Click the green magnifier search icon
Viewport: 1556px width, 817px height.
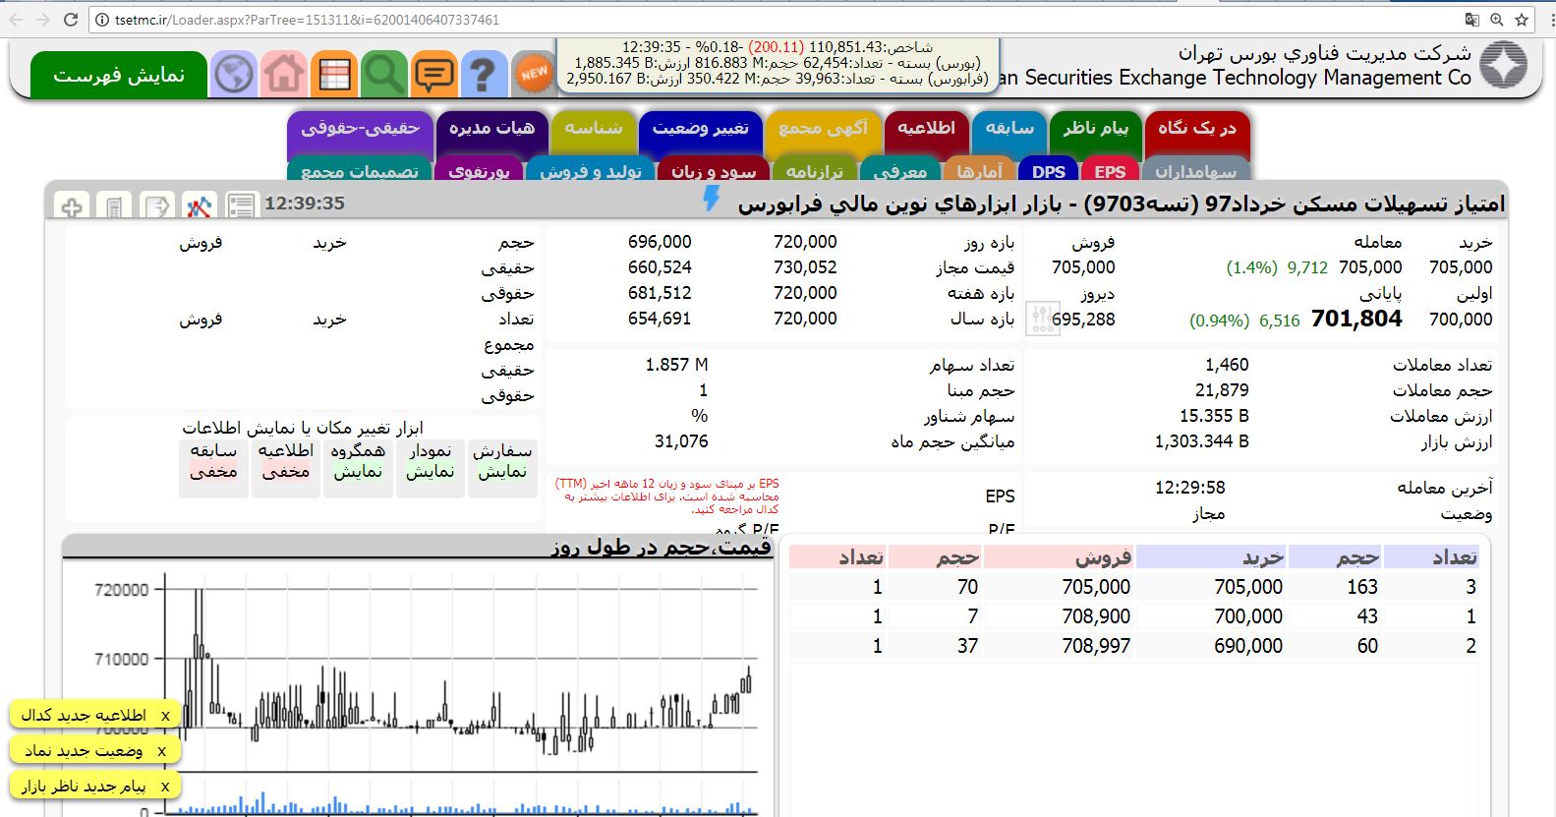click(x=383, y=75)
